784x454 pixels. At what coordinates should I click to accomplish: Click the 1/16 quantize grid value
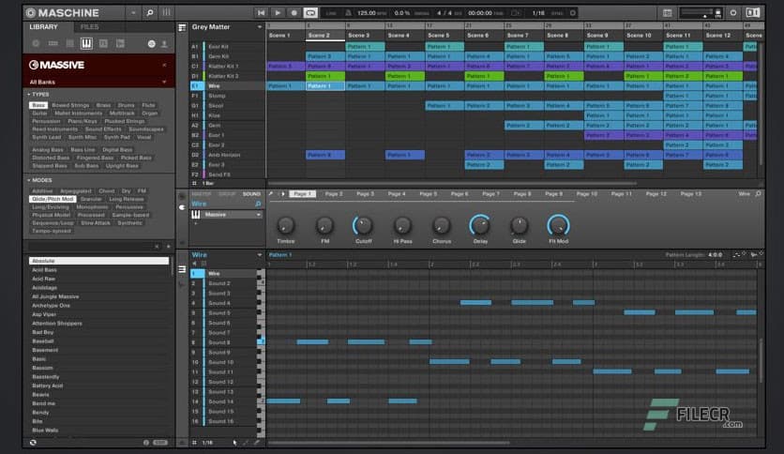[x=538, y=13]
